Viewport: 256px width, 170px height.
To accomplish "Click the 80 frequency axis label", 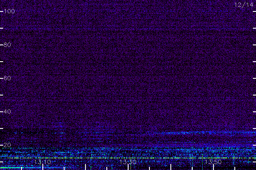I will point(7,45).
